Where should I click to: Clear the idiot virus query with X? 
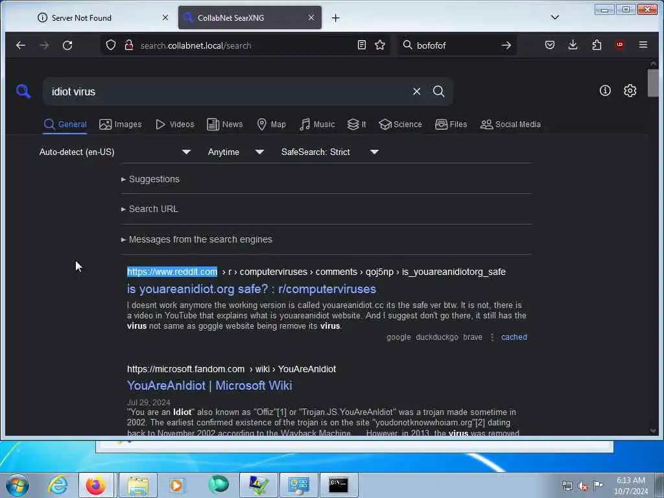point(417,91)
